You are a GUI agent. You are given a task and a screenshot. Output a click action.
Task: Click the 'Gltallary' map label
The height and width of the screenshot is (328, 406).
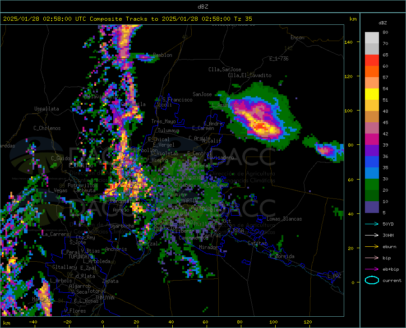tap(65, 267)
